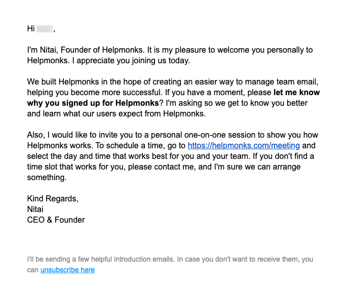Click the 'Kind Regards,' closing line
Screen dimensions: 348x294
tap(53, 199)
